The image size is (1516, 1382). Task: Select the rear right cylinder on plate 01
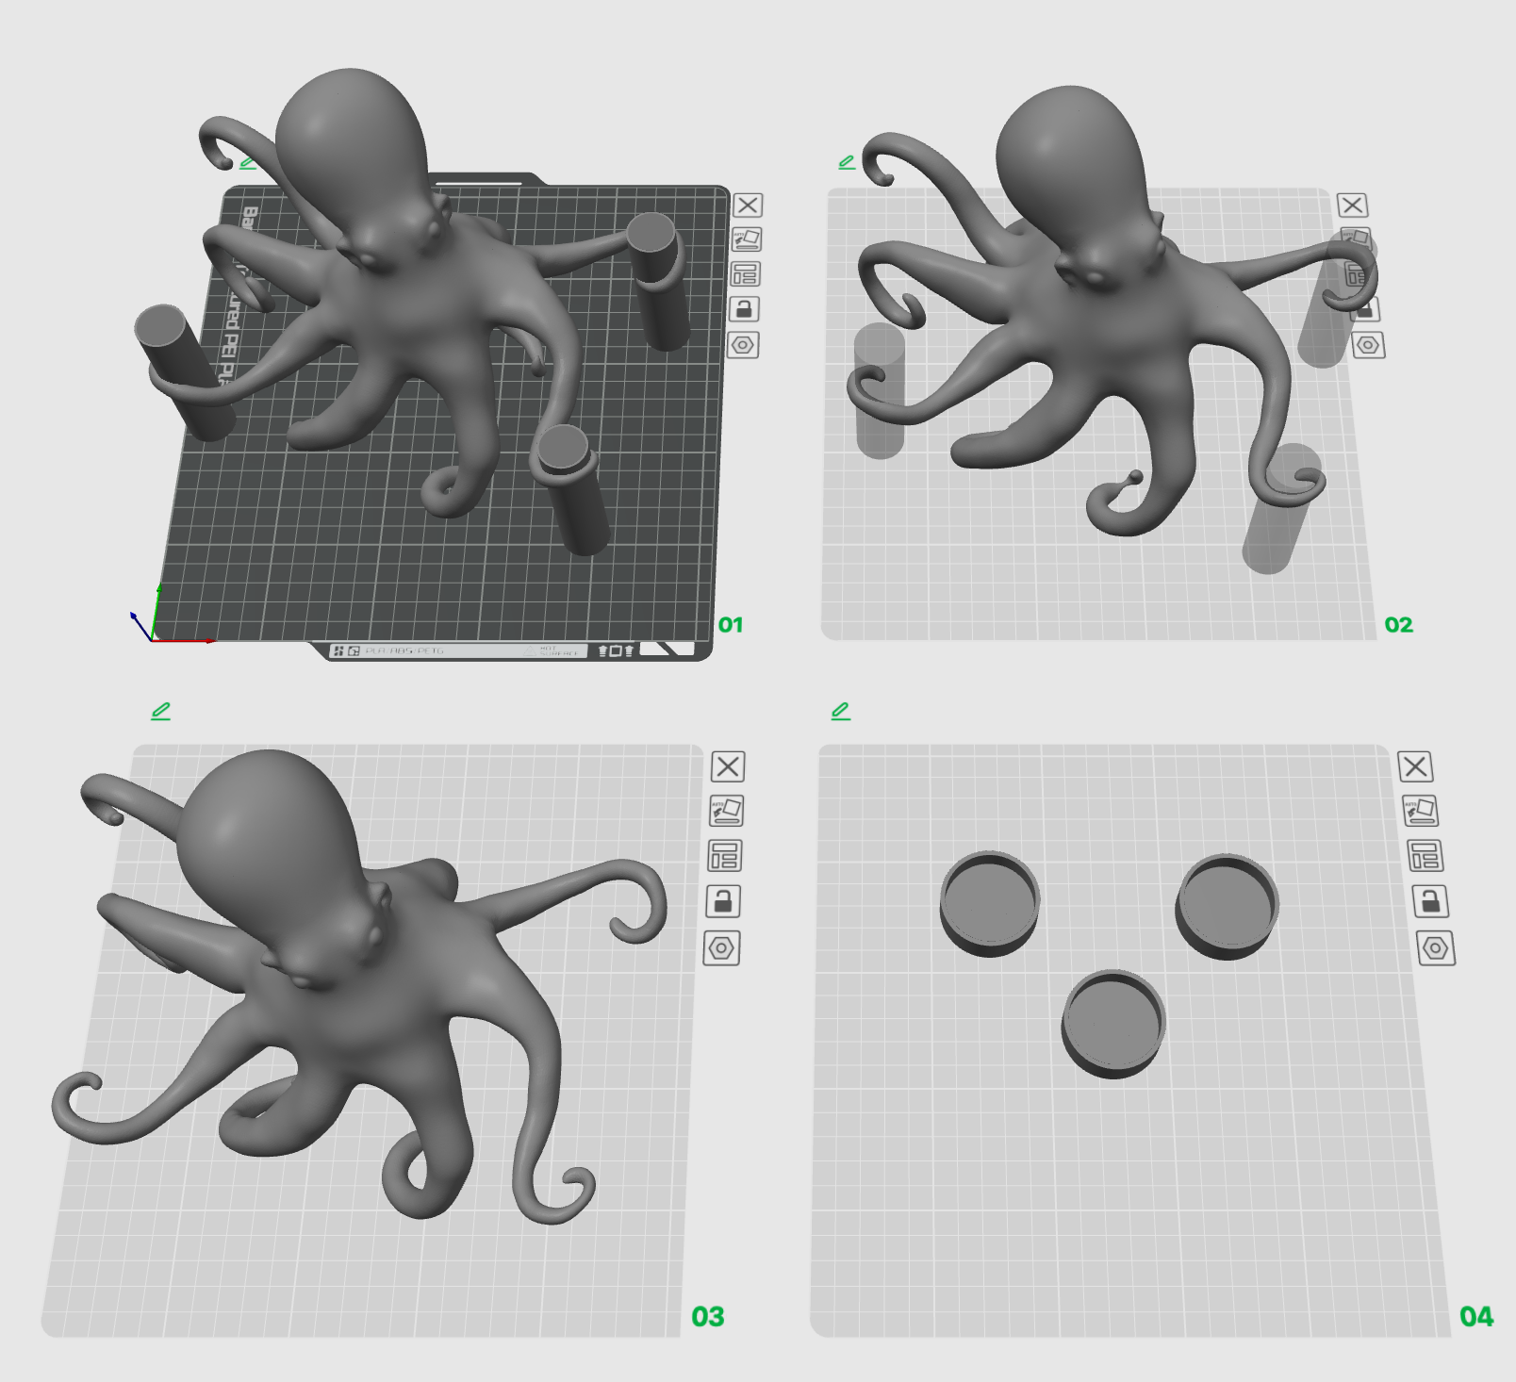[660, 283]
